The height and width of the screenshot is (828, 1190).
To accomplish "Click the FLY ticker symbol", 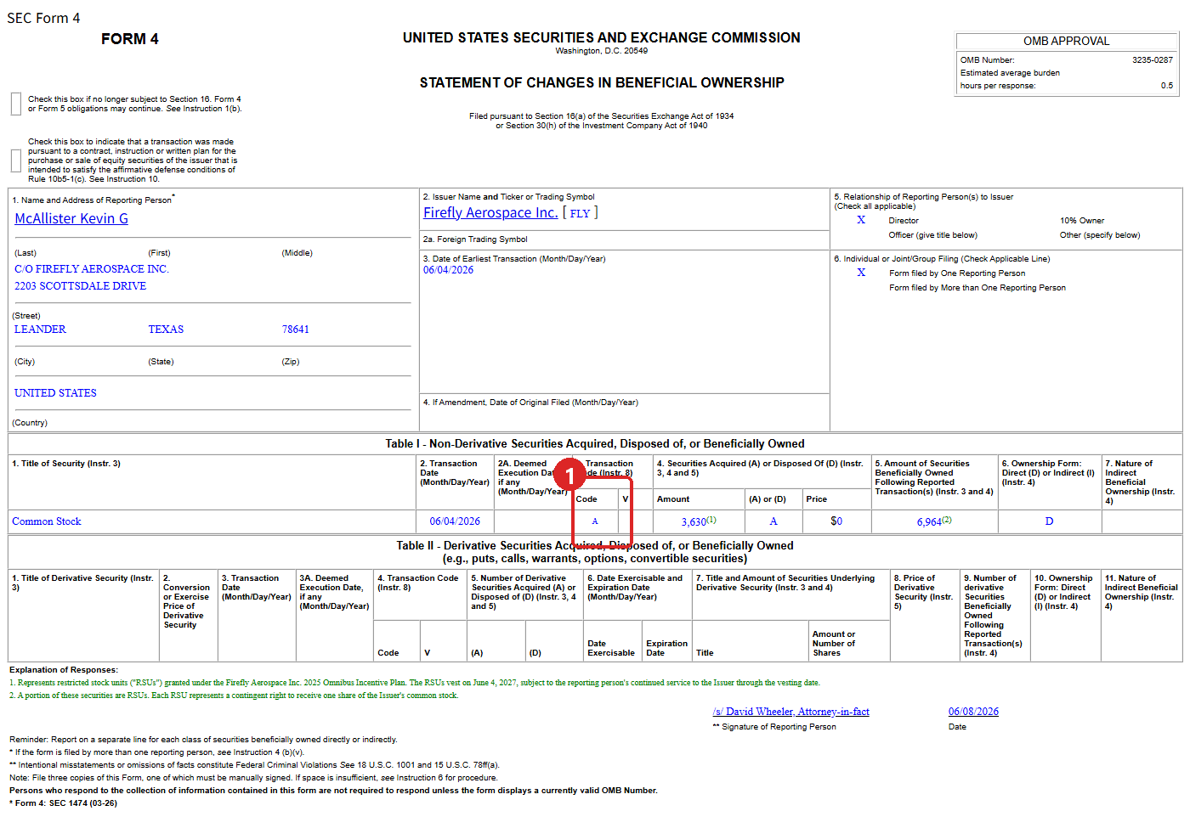I will coord(580,213).
